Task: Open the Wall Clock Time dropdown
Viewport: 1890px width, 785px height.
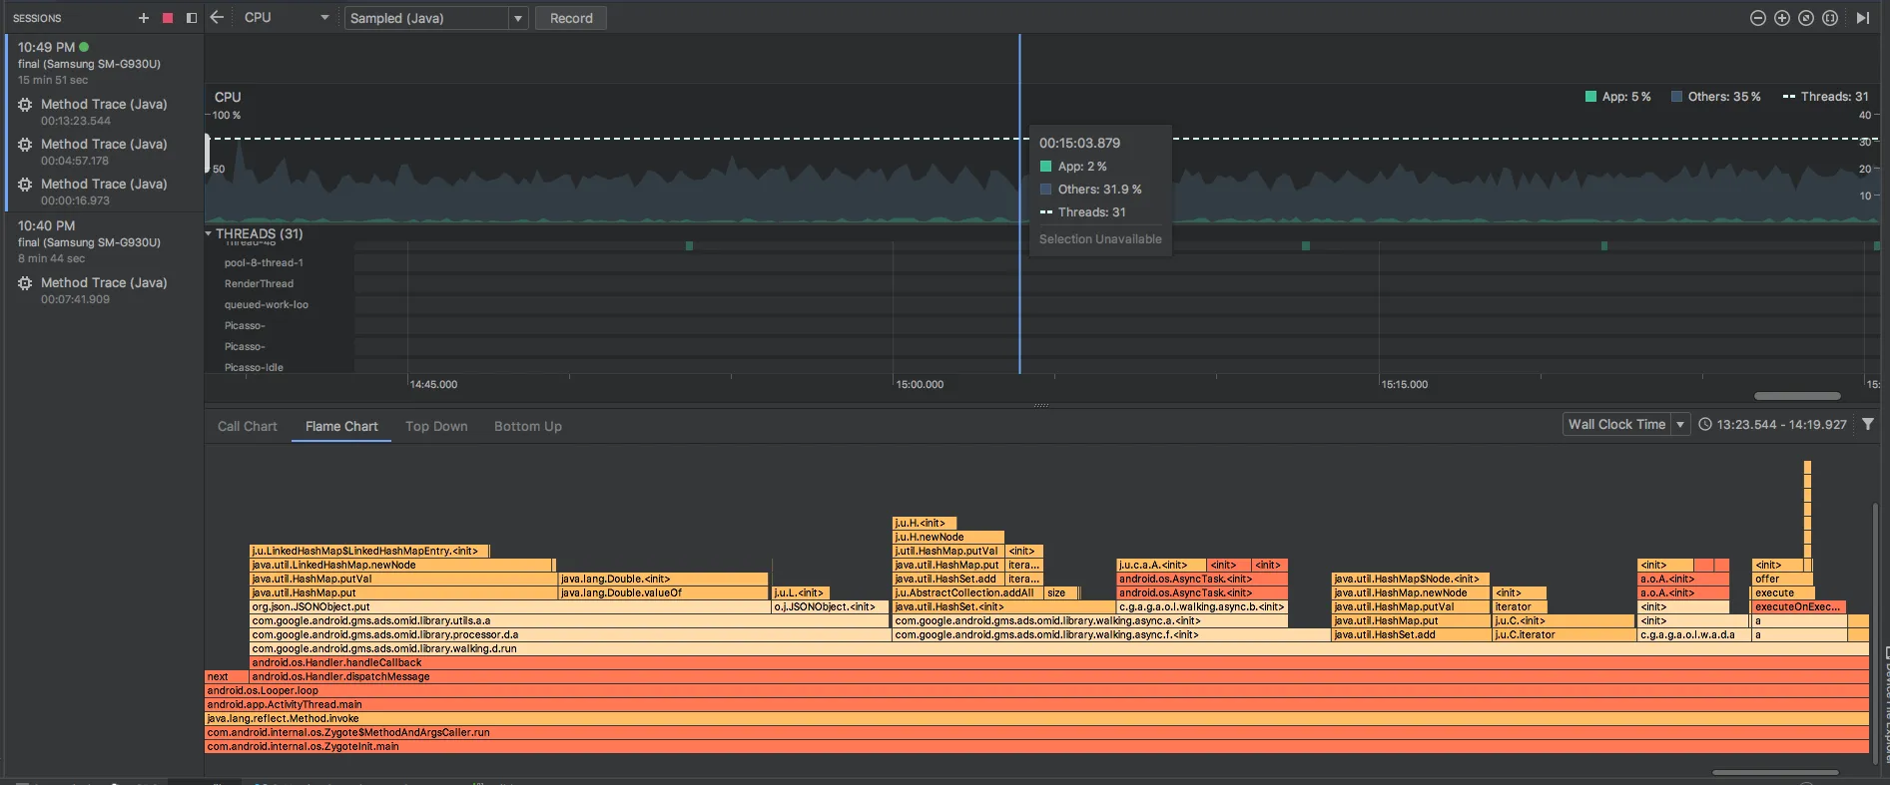Action: click(x=1625, y=424)
